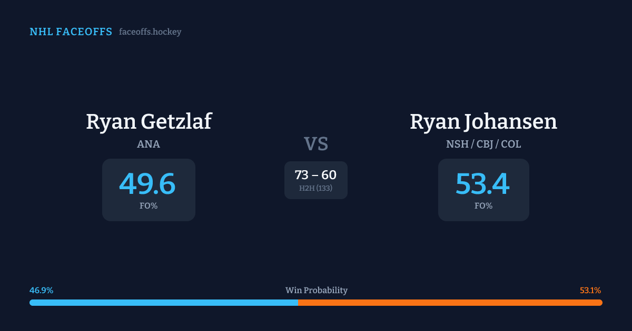
Task: Click the H2H (133) label
Action: [x=315, y=188]
